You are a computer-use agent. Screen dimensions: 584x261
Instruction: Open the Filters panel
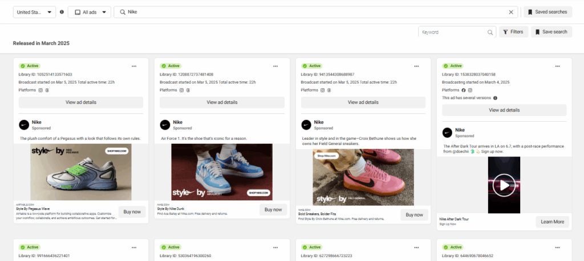(x=513, y=32)
